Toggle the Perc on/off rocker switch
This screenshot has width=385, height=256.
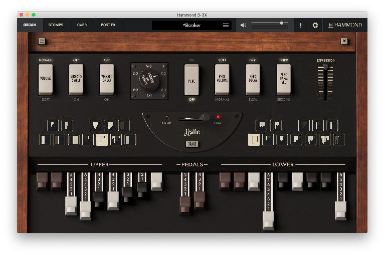click(191, 79)
